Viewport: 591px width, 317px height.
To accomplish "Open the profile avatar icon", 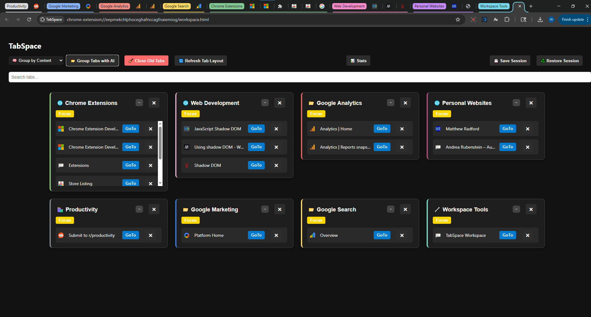I will point(551,20).
